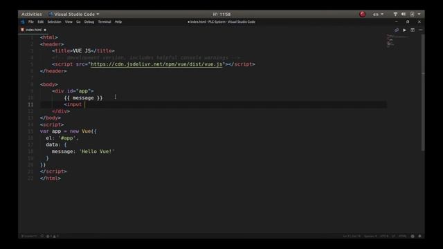Open the Edit menu

(41, 21)
